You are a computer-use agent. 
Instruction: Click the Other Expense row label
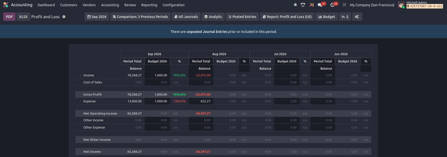click(94, 128)
